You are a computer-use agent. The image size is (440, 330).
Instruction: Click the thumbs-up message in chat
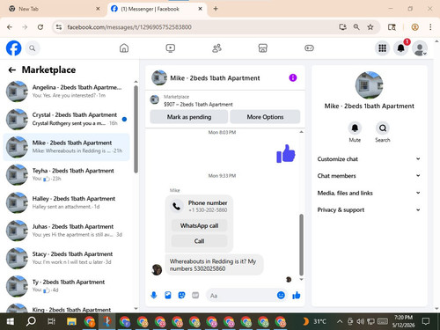pos(286,153)
